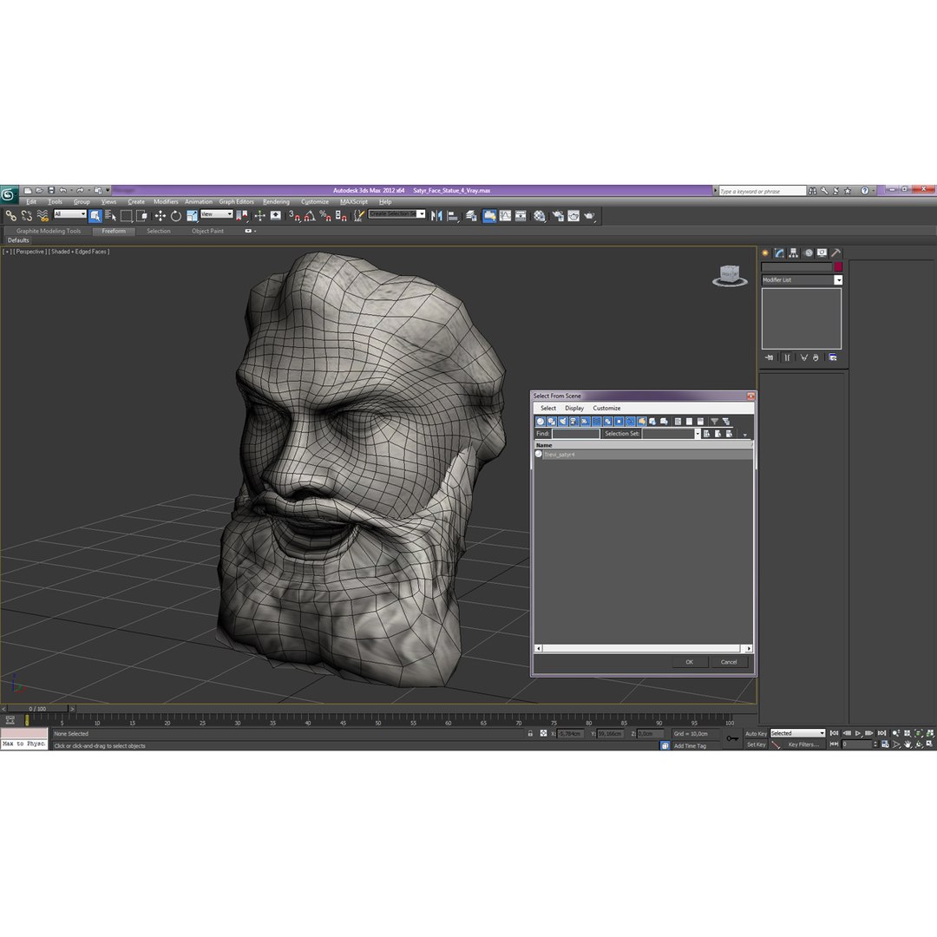Open the Display command panel tab

tap(822, 252)
